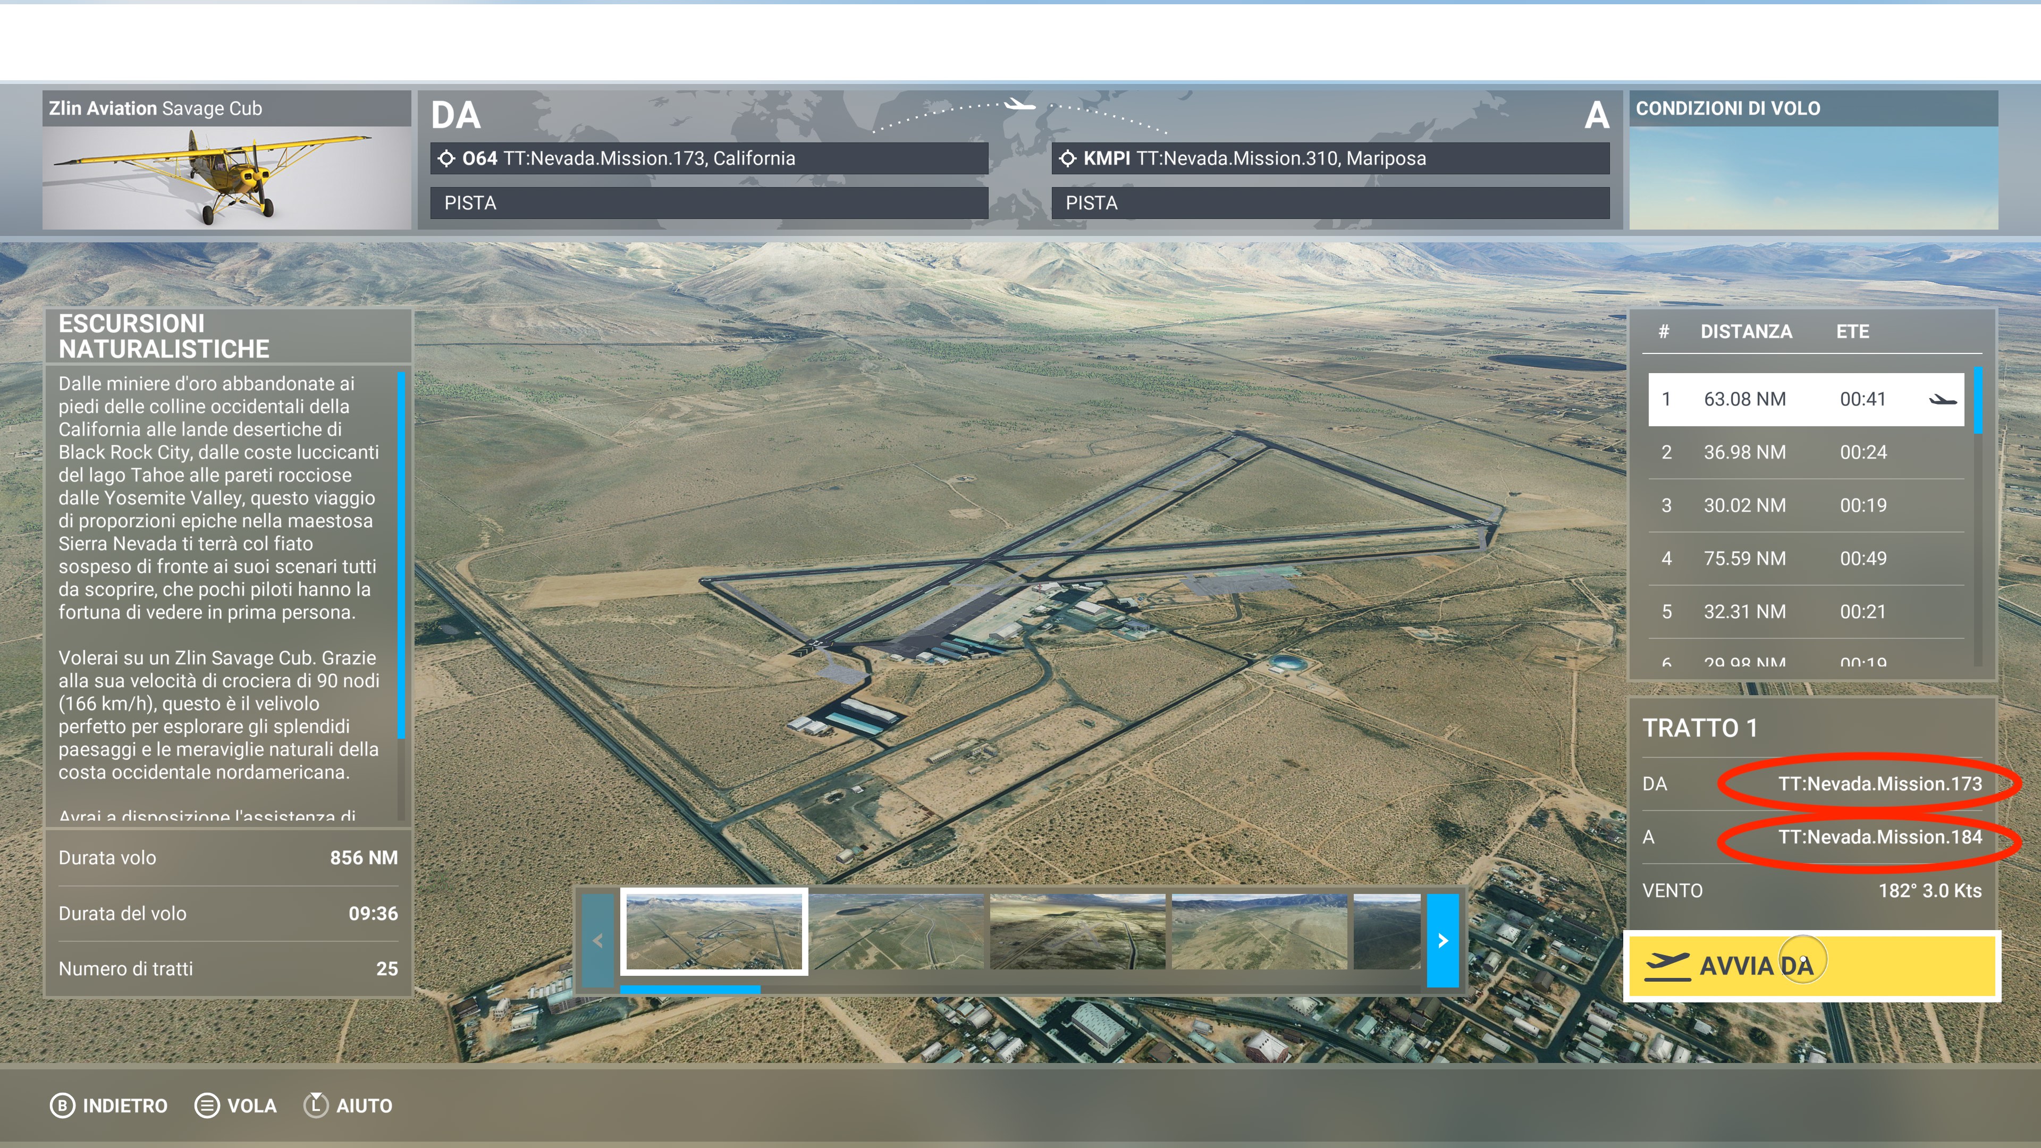Show previous gallery images with left arrow
This screenshot has height=1148, width=2041.
point(598,940)
